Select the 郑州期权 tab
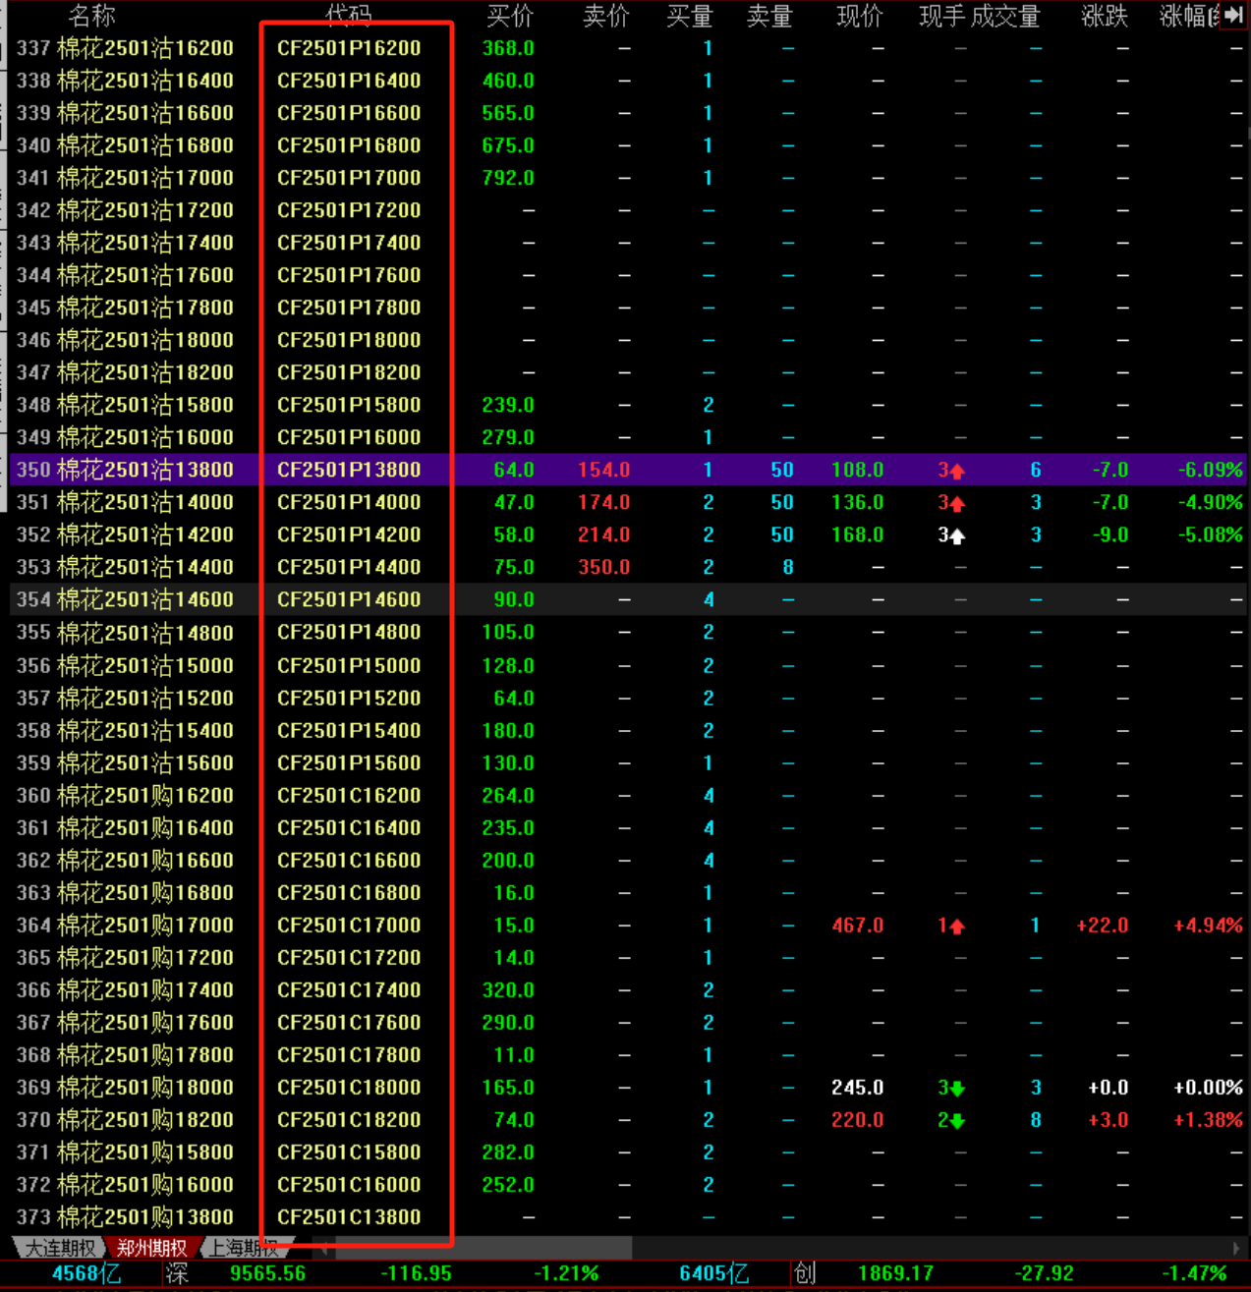Viewport: 1251px width, 1292px height. click(x=151, y=1249)
